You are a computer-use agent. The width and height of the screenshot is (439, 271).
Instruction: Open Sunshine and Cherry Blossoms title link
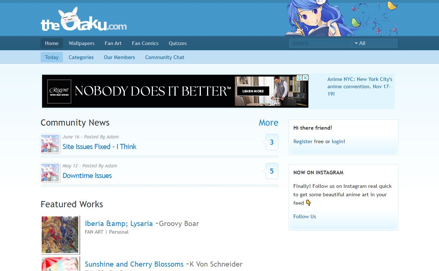[x=134, y=264]
